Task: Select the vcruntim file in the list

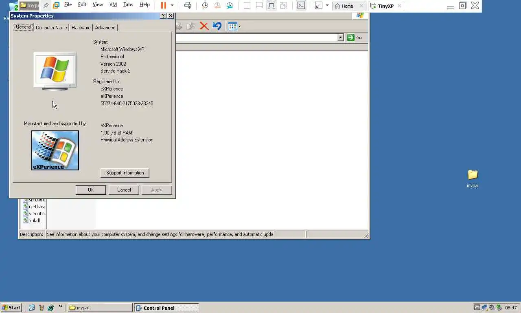Action: 34,214
